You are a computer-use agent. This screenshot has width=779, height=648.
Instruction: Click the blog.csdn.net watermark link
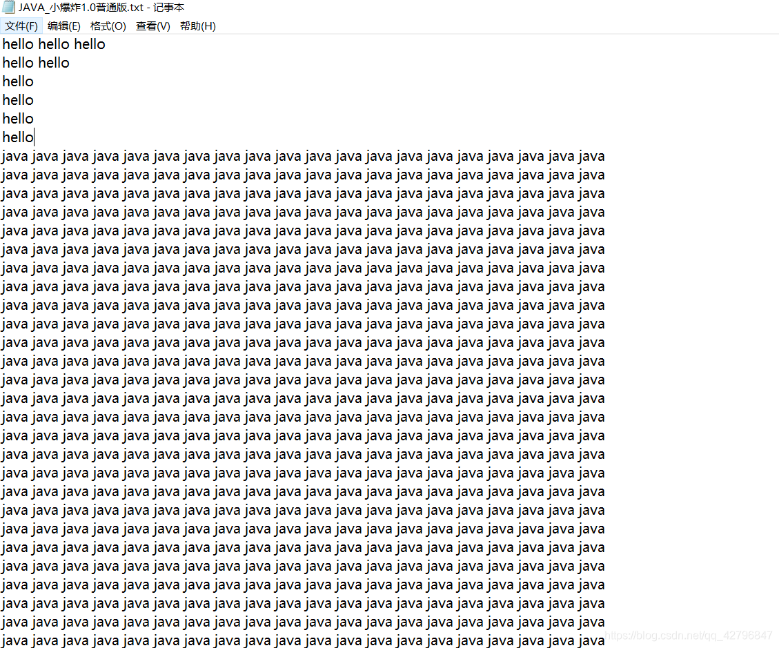689,636
